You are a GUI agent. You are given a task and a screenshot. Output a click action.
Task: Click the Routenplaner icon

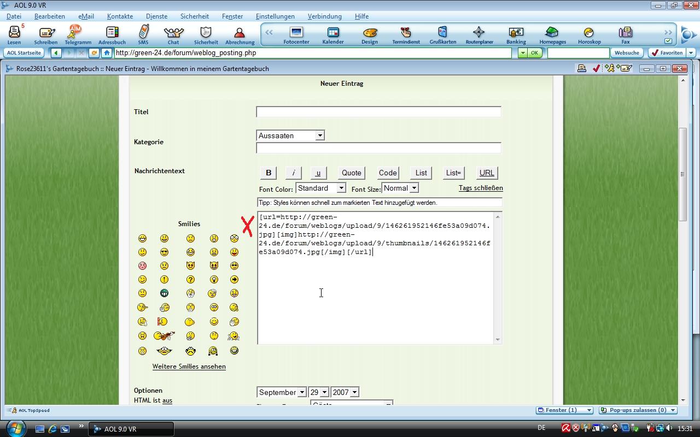pos(479,34)
